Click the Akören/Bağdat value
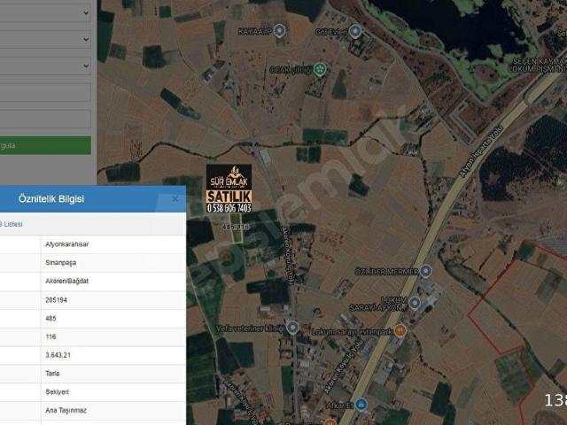This screenshot has width=567, height=425. click(67, 282)
